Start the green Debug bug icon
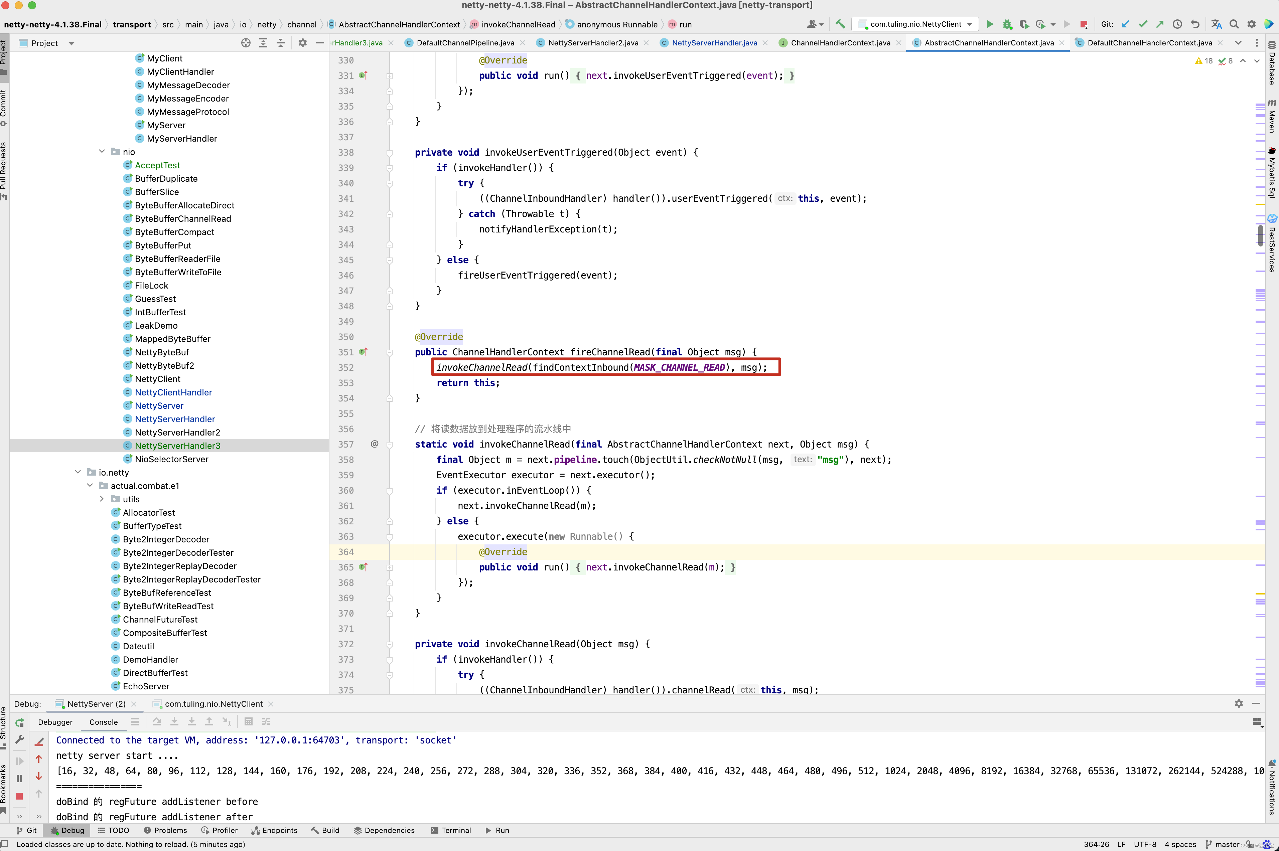This screenshot has width=1279, height=851. tap(1007, 24)
